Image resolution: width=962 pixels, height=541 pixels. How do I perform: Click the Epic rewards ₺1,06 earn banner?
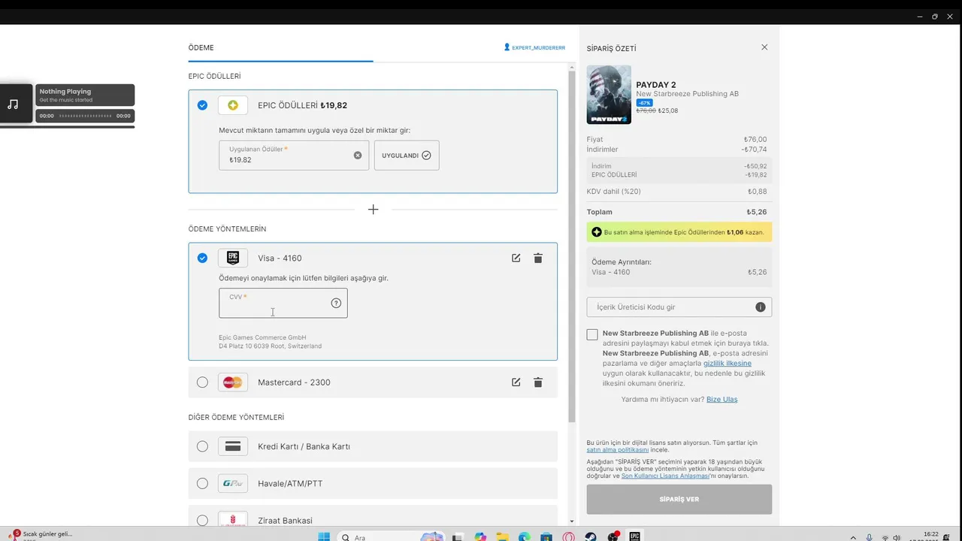coord(679,232)
